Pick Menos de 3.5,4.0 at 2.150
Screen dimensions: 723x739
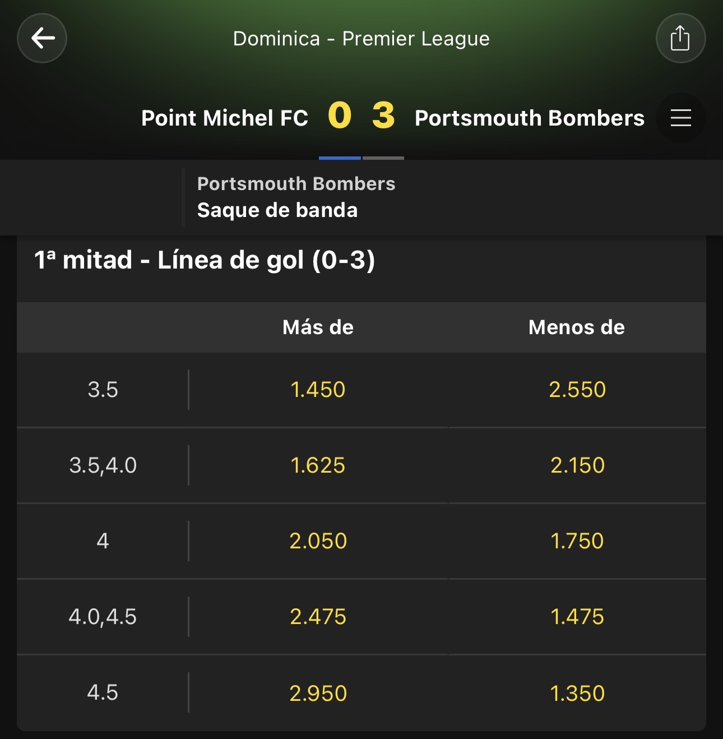[577, 465]
